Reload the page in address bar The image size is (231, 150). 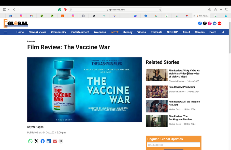[160, 10]
